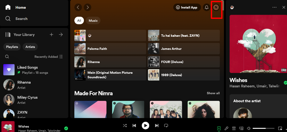This screenshot has width=287, height=132.
Task: Open the Mein Original Motion Picture Soundtrack card
Action: (x=110, y=75)
